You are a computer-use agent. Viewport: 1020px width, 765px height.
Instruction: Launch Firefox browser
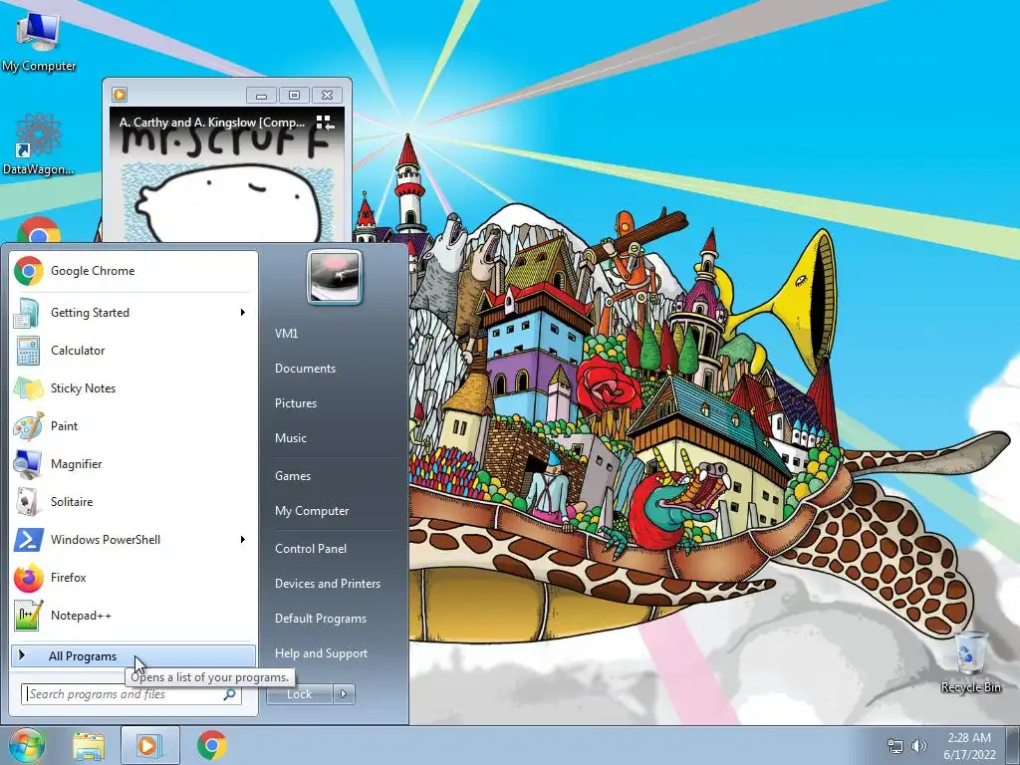pyautogui.click(x=131, y=577)
